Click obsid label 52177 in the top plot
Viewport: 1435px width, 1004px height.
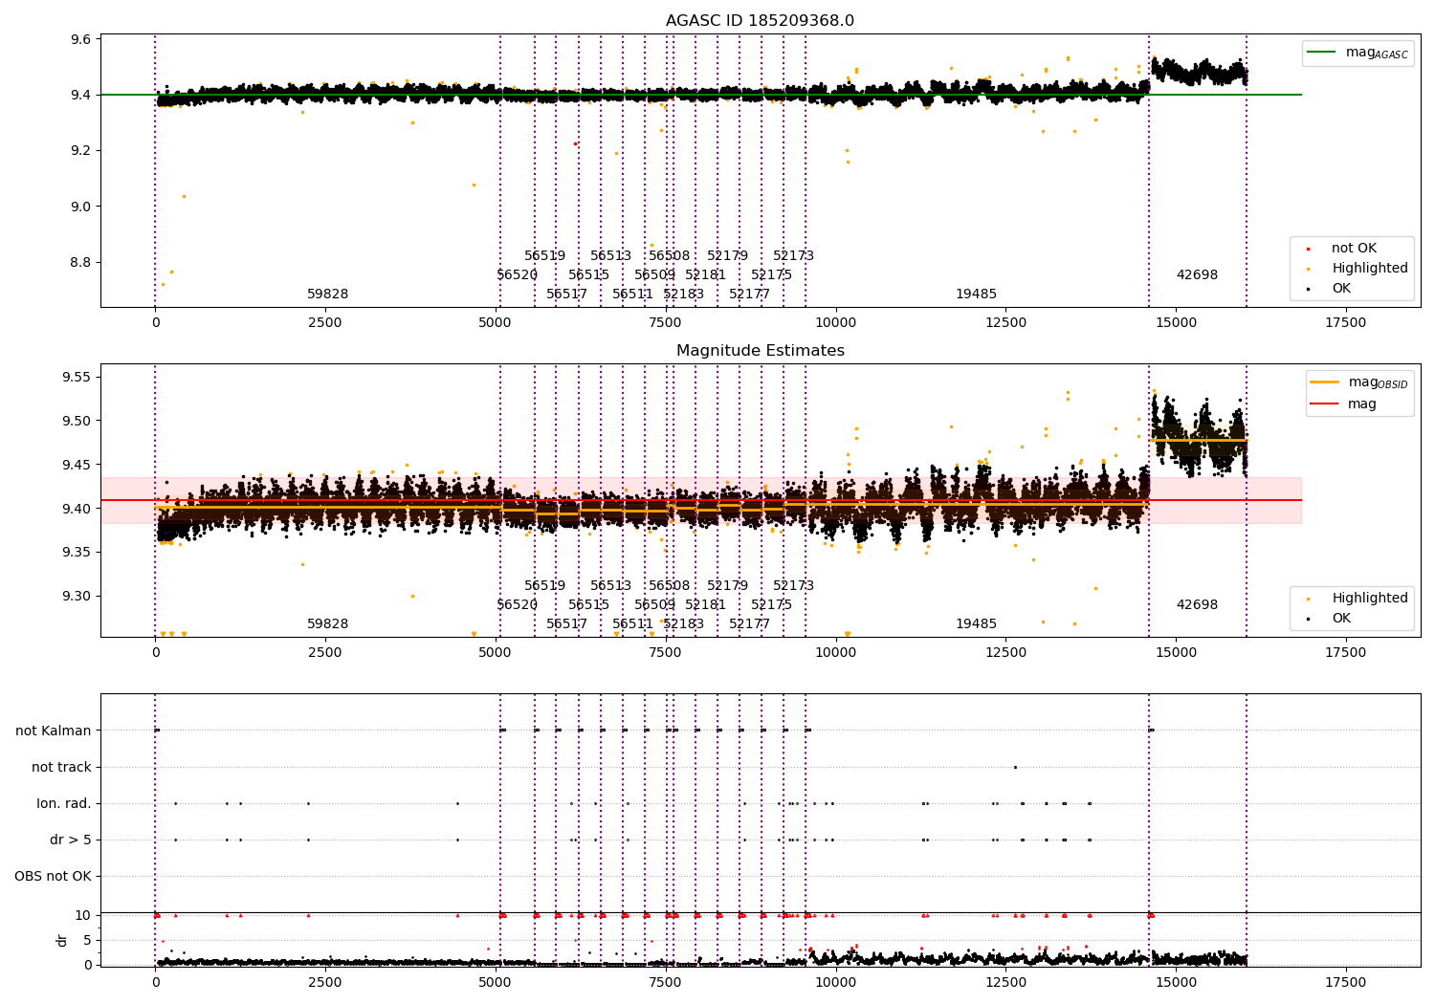point(749,295)
